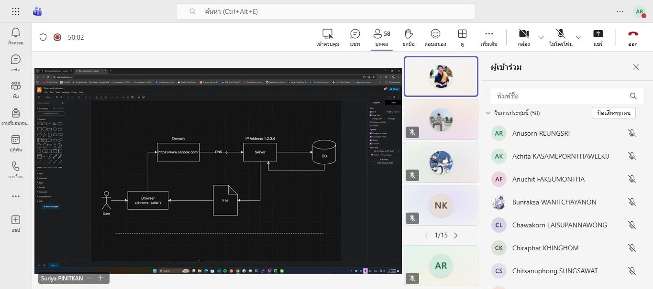Open the Calls phone icon
653x289 pixels.
16,166
